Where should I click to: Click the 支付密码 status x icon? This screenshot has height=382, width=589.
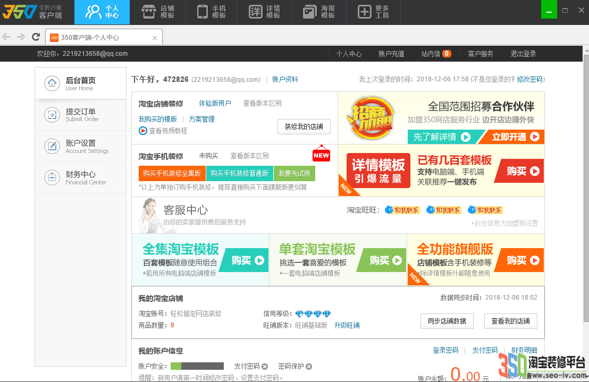[265, 367]
